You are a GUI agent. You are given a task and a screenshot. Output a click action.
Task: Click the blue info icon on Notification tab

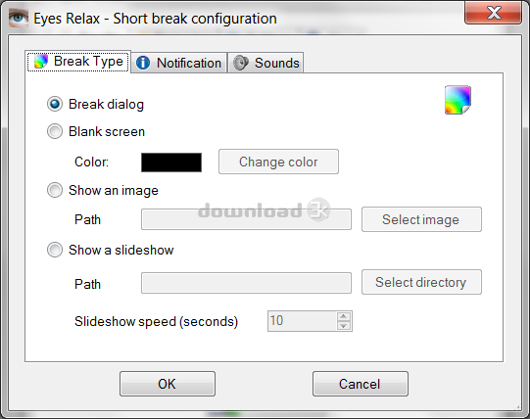tap(143, 63)
